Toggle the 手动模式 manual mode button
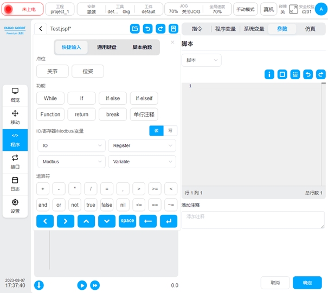 click(246, 10)
